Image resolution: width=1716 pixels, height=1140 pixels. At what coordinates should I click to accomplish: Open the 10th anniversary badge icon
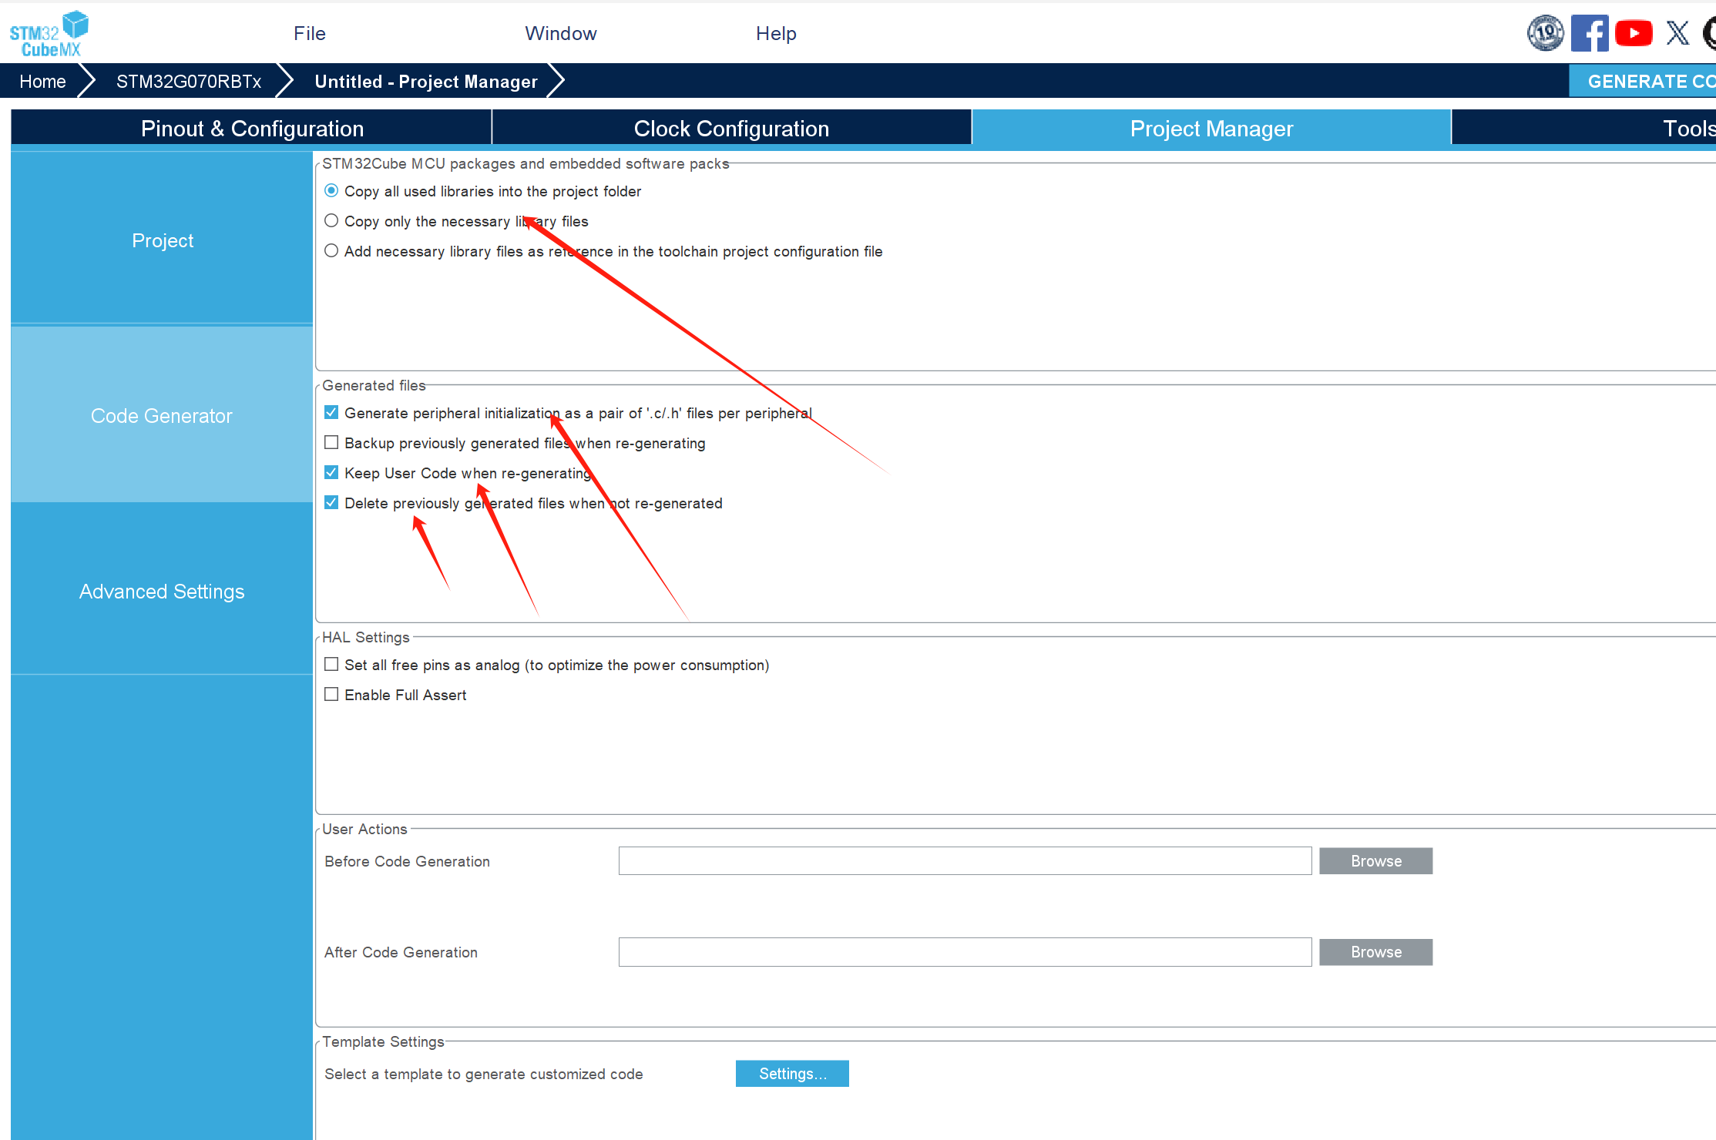tap(1545, 33)
